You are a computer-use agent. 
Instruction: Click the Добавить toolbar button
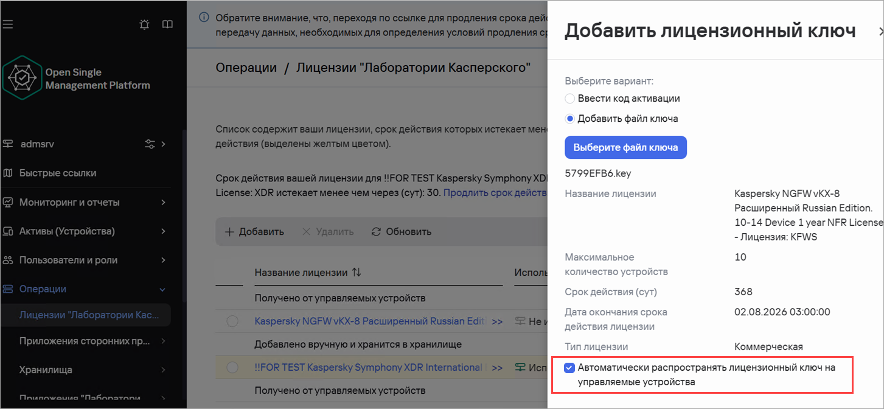(x=254, y=231)
